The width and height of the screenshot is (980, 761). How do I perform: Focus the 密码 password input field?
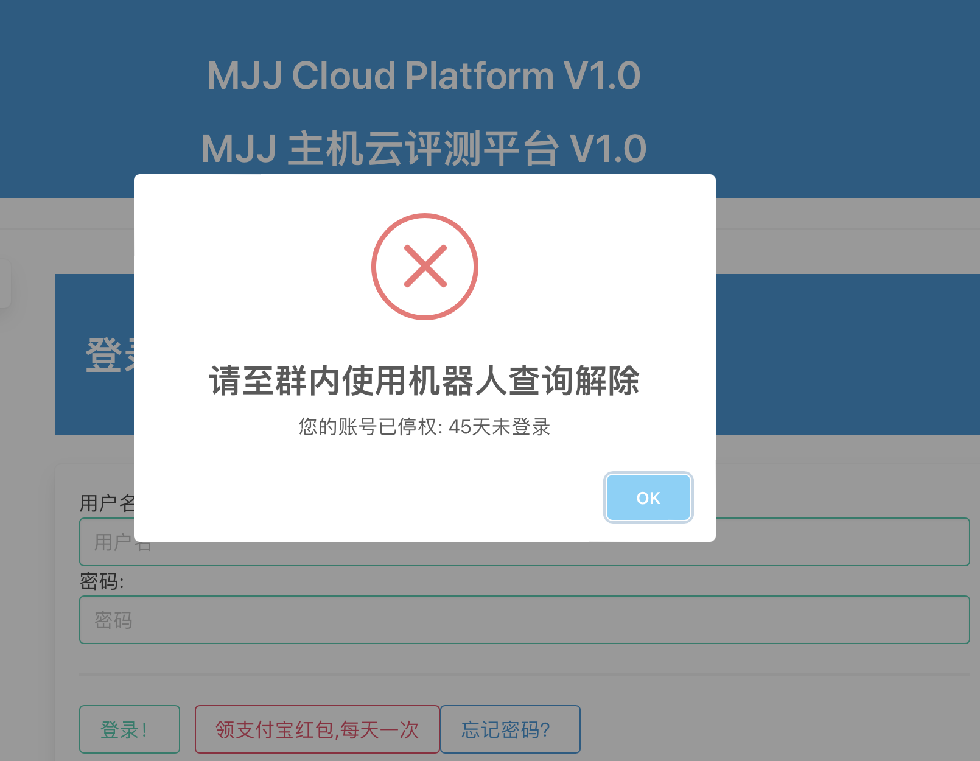[524, 620]
